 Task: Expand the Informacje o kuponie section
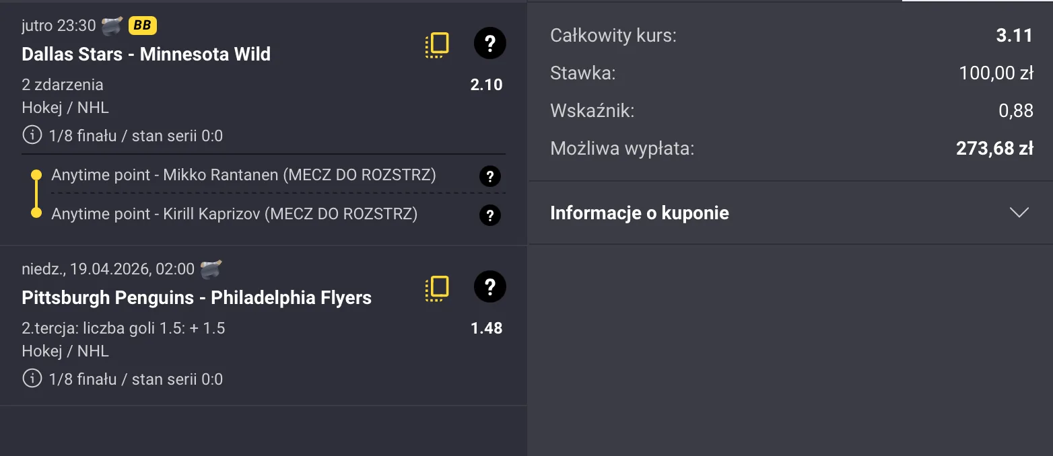(x=639, y=213)
